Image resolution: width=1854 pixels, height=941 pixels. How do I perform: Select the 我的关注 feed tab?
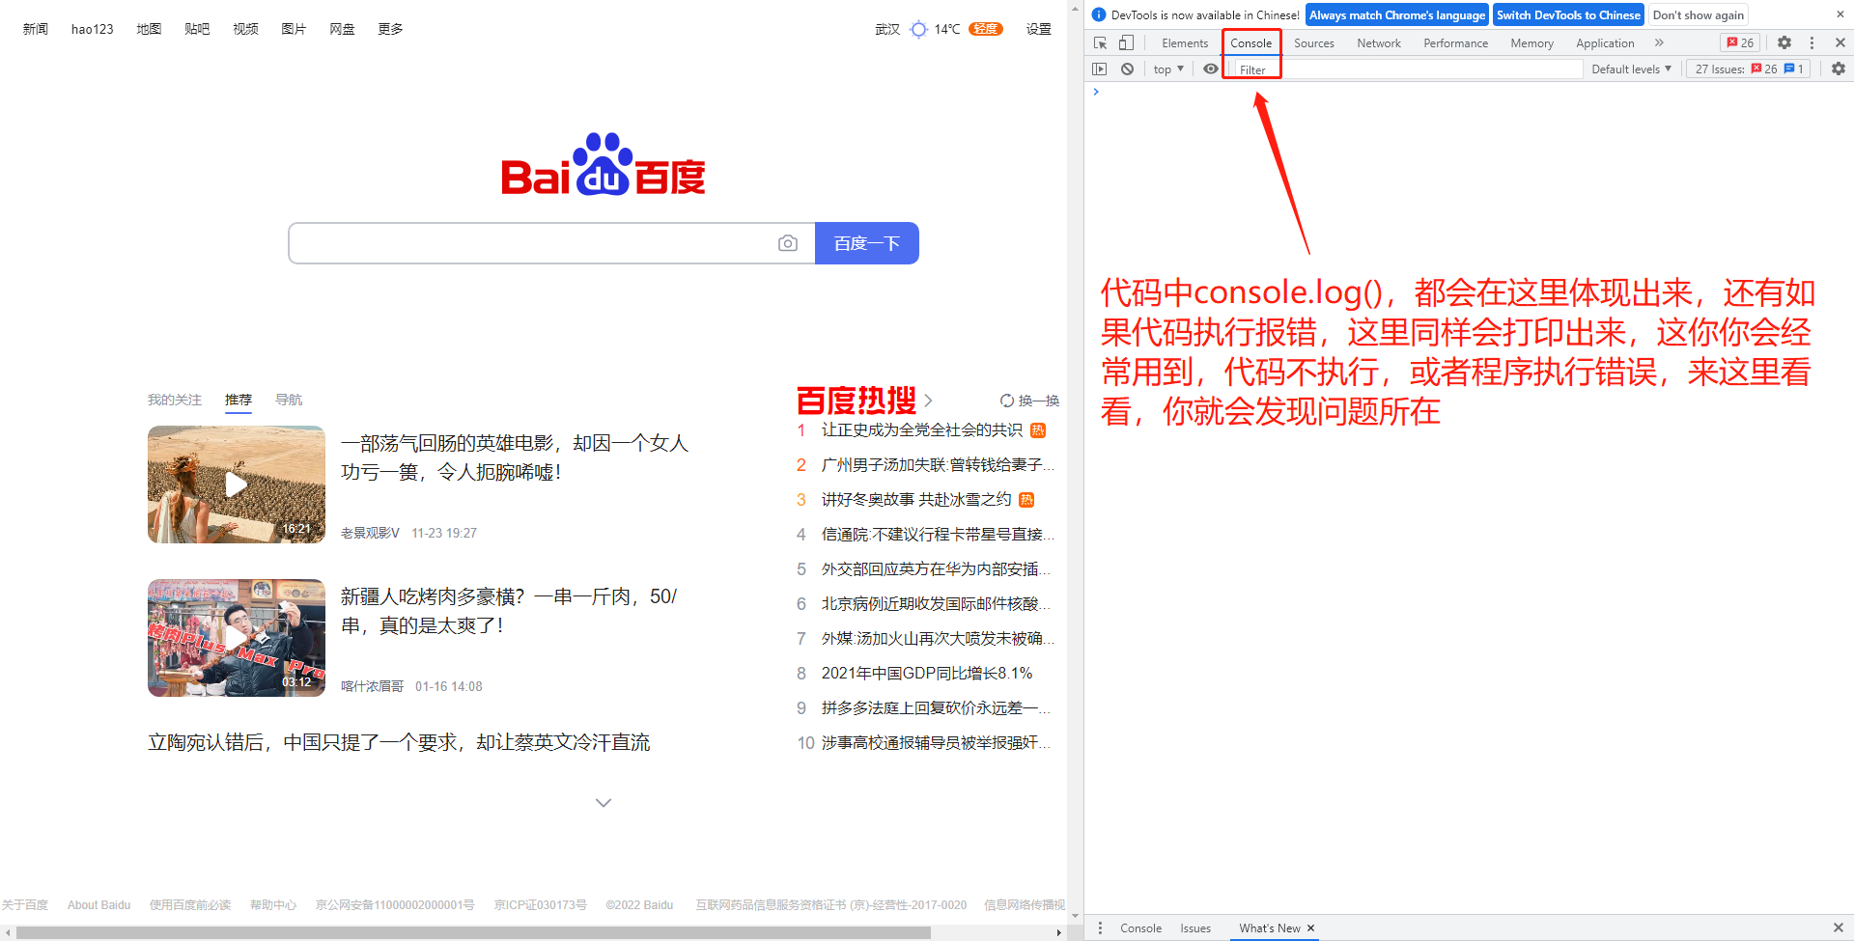(x=175, y=400)
